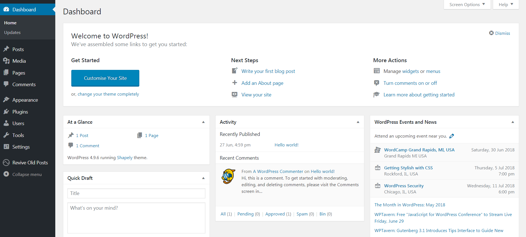Image resolution: width=526 pixels, height=237 pixels.
Task: Open the Settings menu
Action: coord(28,147)
